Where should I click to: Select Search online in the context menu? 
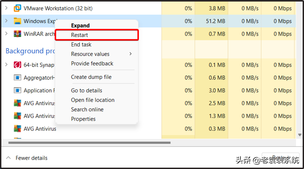coord(87,110)
